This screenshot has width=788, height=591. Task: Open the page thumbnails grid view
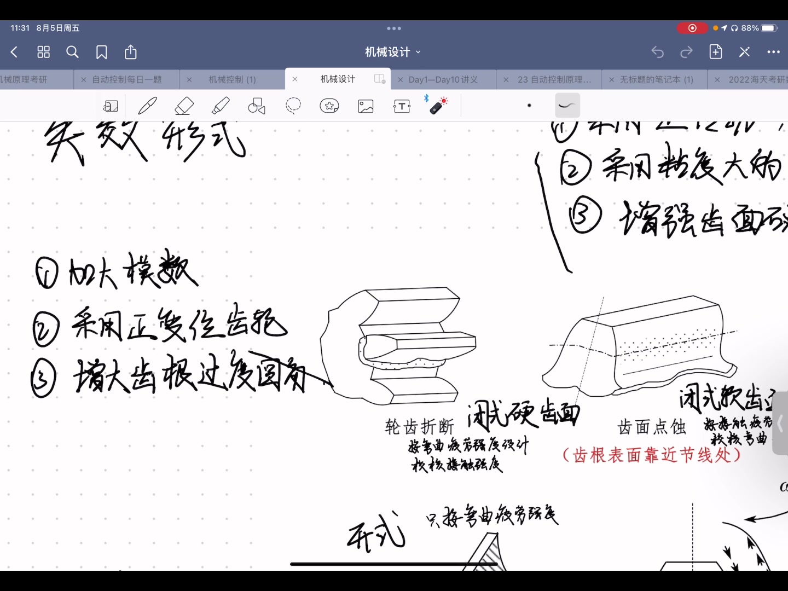[43, 52]
